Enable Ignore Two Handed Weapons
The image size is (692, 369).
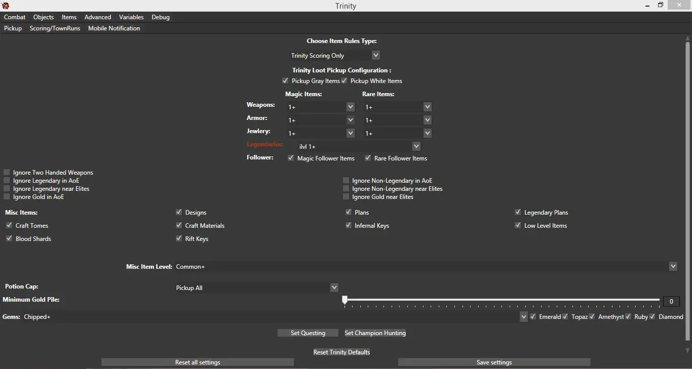click(x=7, y=172)
